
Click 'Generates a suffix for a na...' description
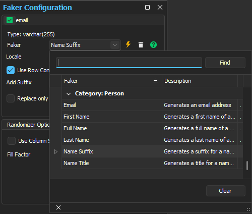200,151
